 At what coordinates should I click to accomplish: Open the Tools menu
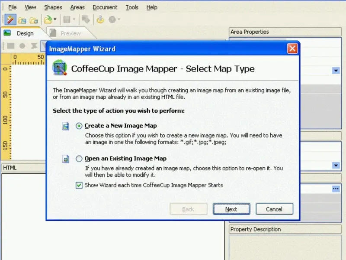tap(132, 7)
